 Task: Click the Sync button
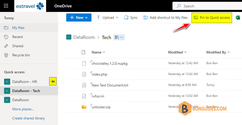click(131, 17)
